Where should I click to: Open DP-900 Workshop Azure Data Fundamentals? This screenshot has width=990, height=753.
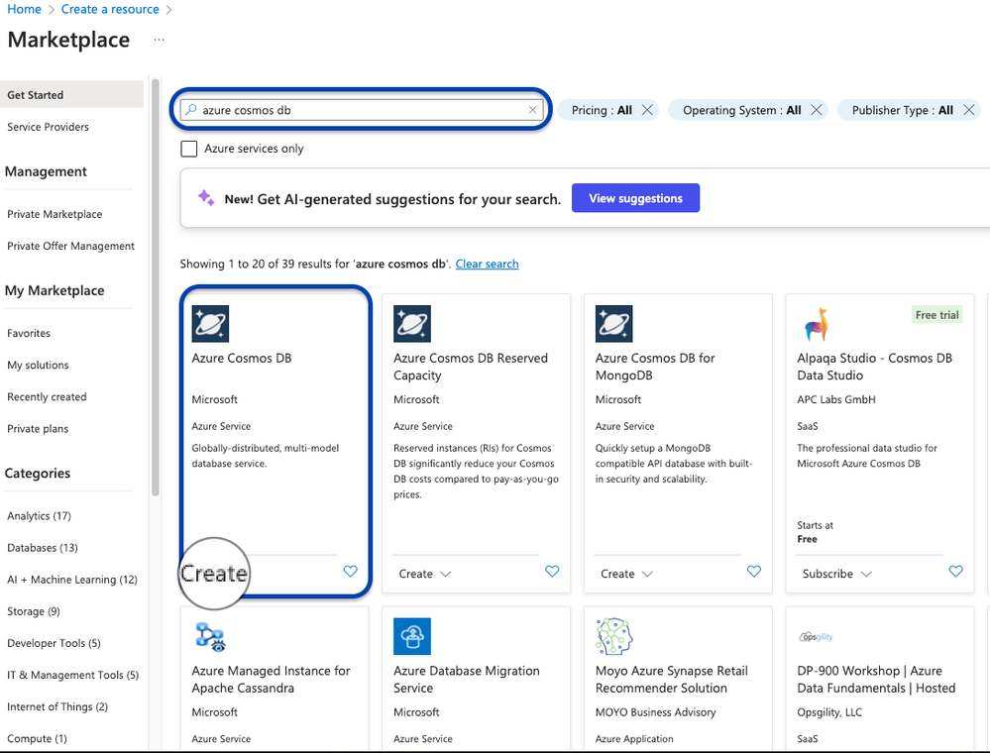(x=876, y=679)
